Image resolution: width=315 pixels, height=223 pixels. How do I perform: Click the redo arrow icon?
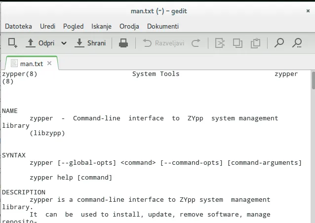click(x=196, y=43)
